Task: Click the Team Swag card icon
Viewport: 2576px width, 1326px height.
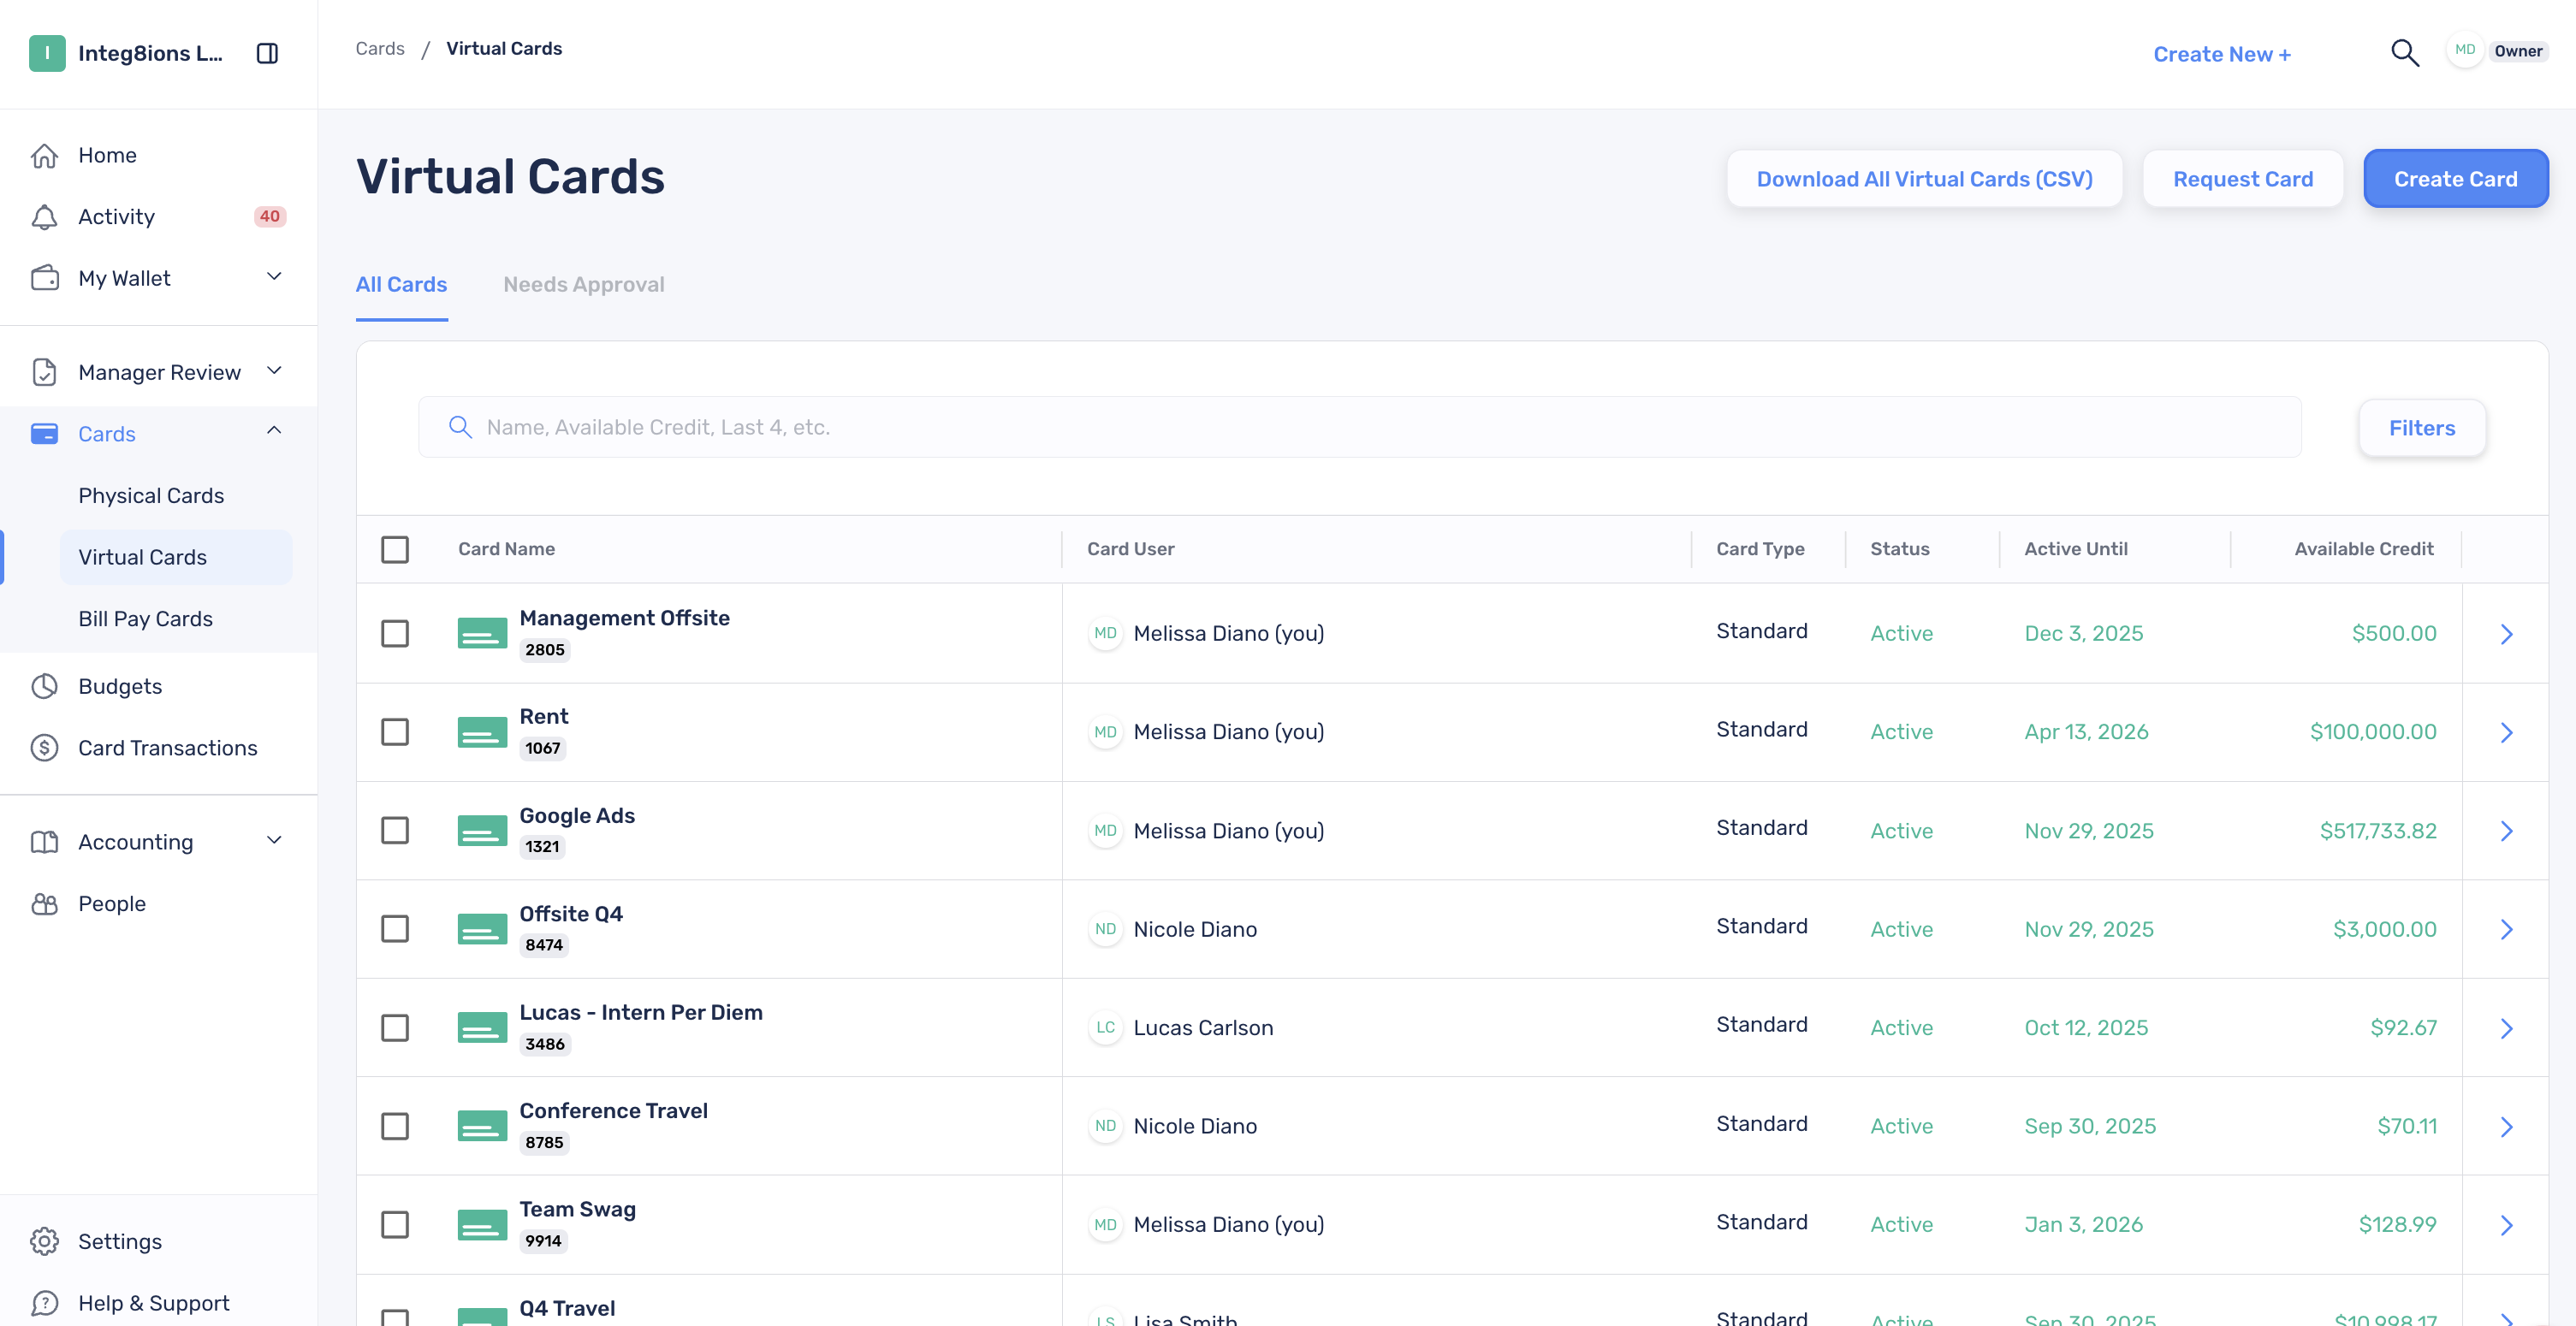Action: 482,1225
